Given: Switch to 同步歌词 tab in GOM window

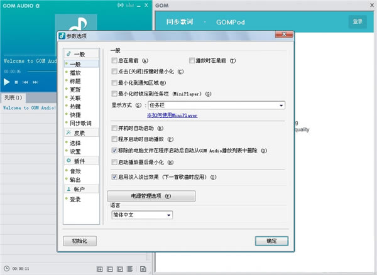Looking at the screenshot, I should point(180,22).
